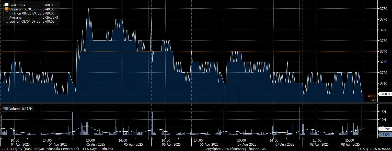
Task: Collapse the Last Price legend tree
Action: (x=4, y=5)
